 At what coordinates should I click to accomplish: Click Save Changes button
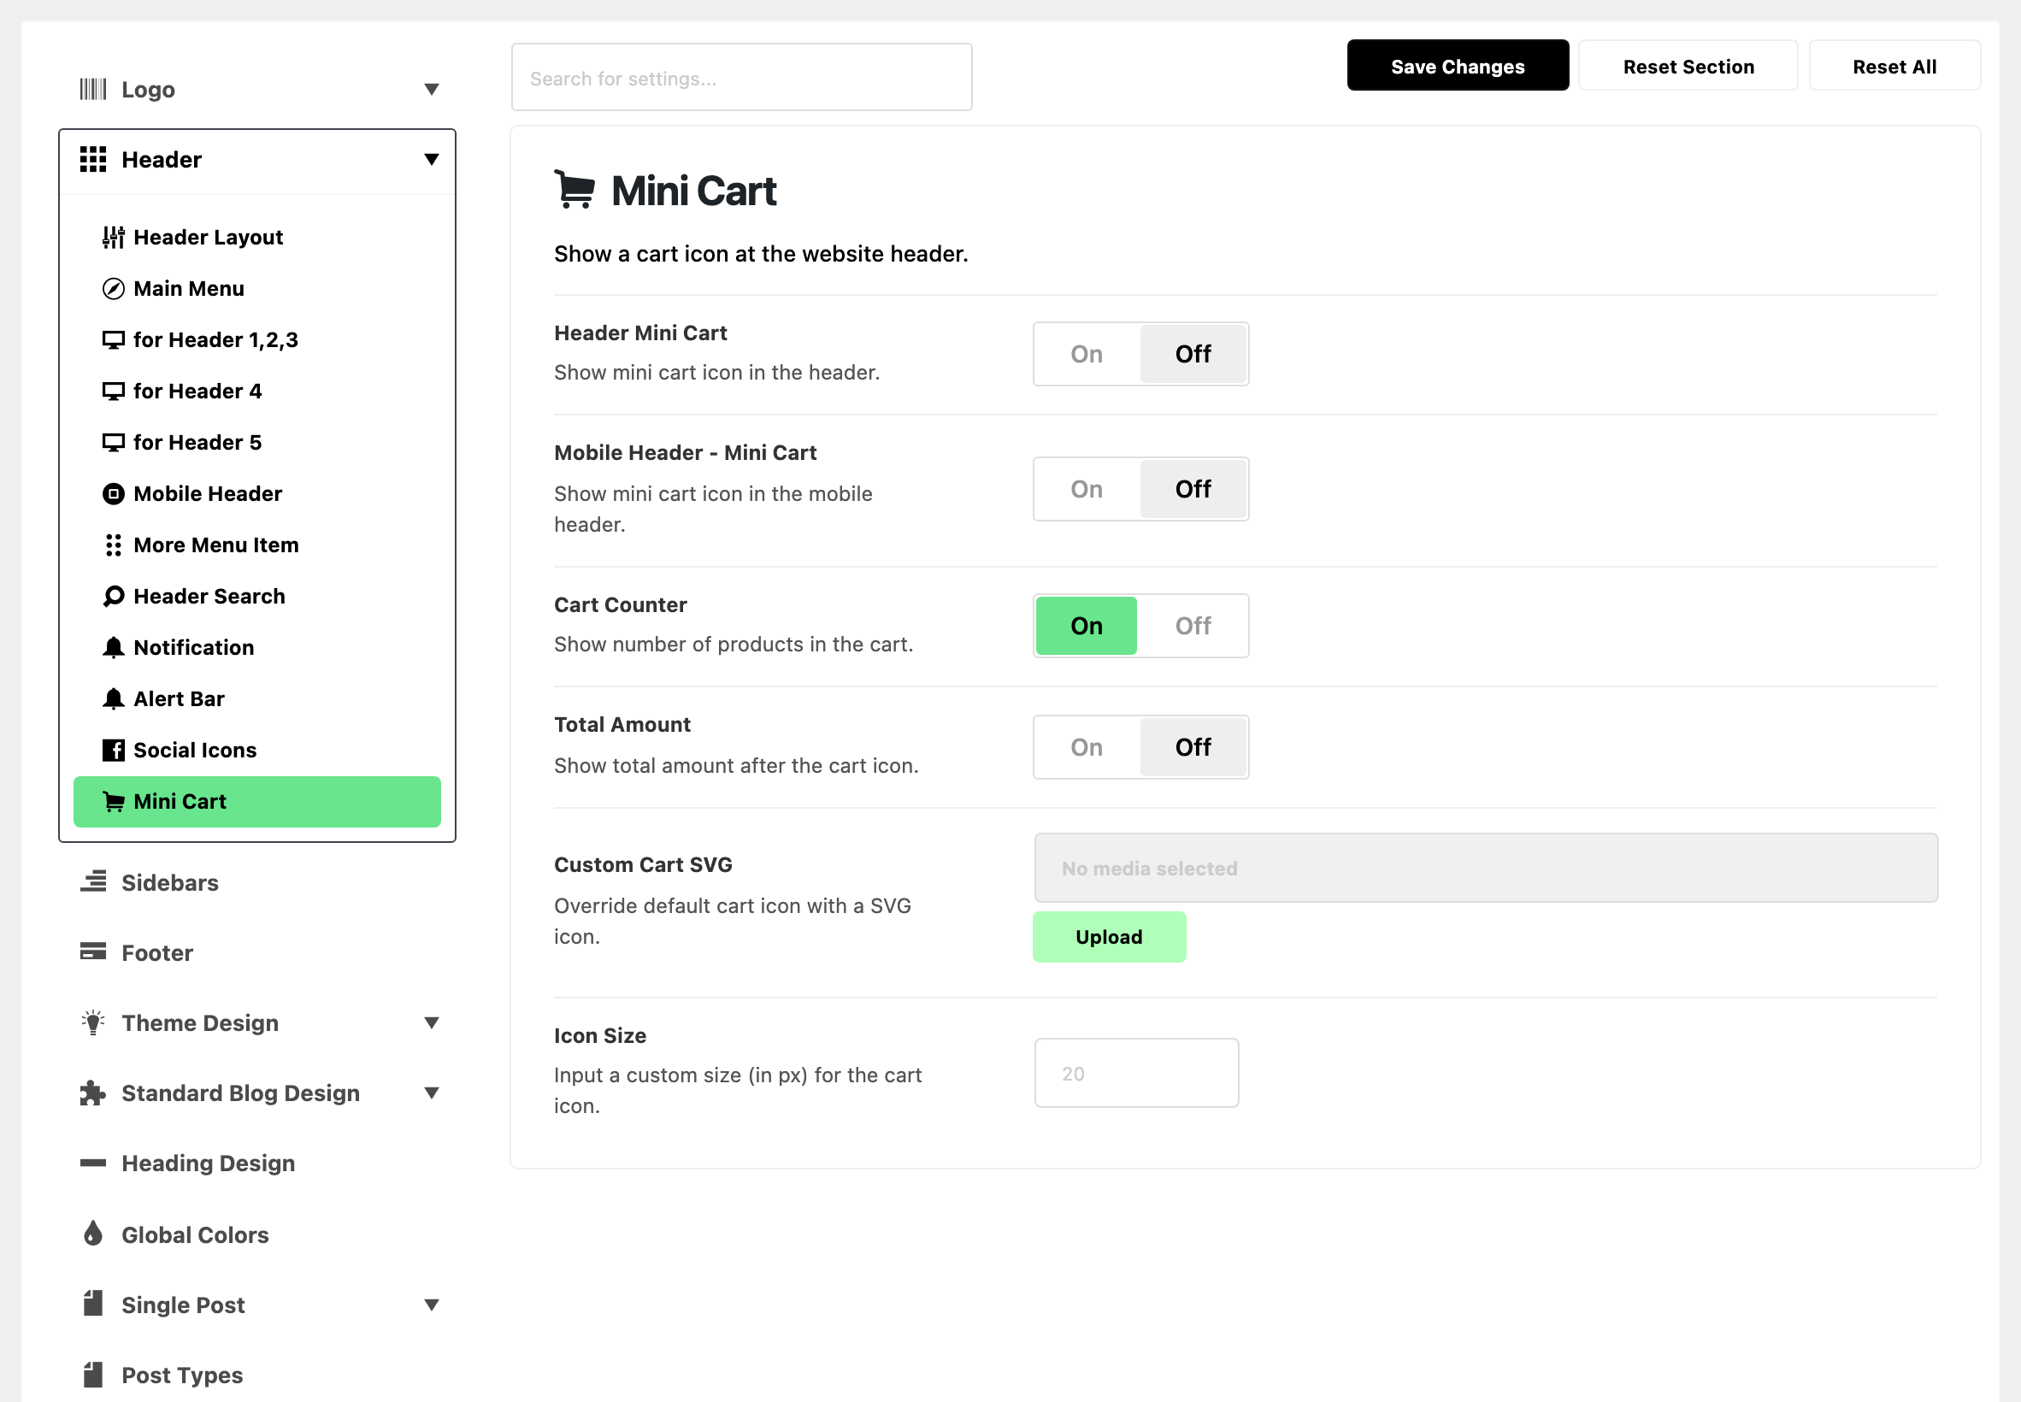(1457, 66)
